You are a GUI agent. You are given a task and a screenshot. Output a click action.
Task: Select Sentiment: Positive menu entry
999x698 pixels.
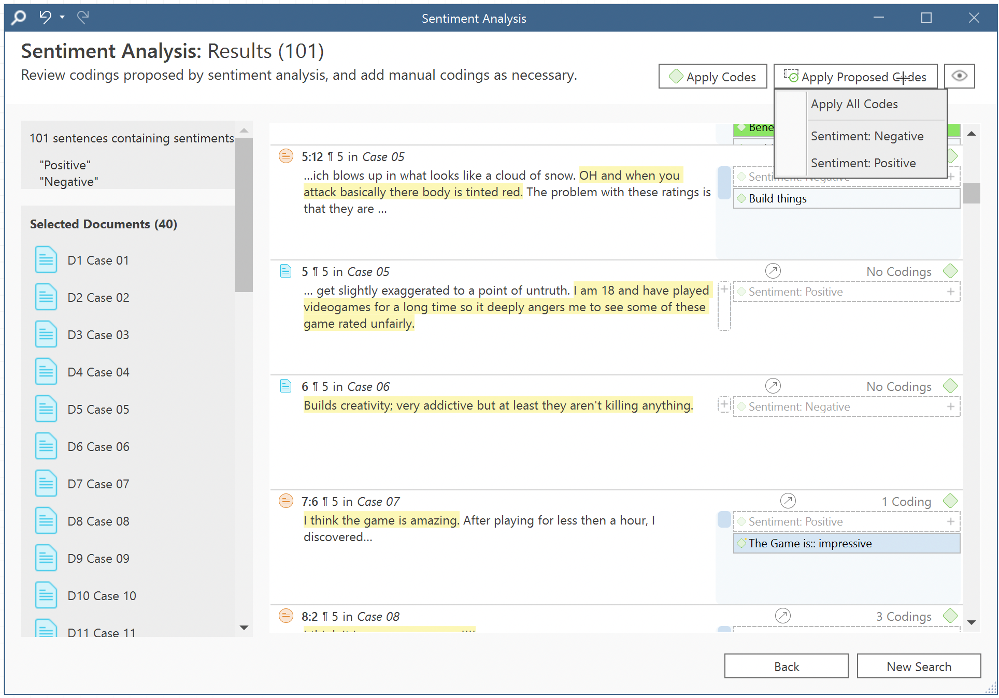click(863, 163)
